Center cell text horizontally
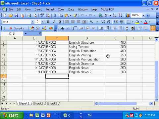The image size is (159, 119). (73, 22)
